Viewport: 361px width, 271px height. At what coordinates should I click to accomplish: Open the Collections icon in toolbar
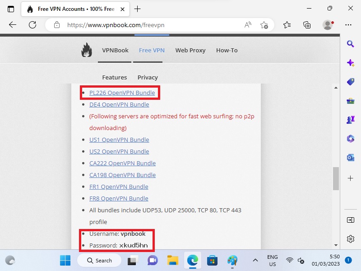pyautogui.click(x=307, y=25)
